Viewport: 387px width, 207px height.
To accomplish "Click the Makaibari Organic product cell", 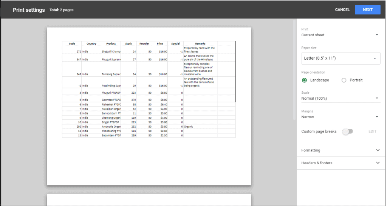I will [111, 109].
